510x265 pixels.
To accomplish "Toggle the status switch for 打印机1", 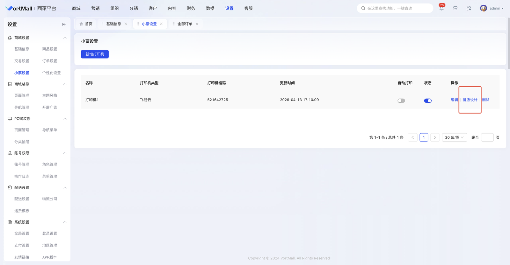I will coord(428,101).
